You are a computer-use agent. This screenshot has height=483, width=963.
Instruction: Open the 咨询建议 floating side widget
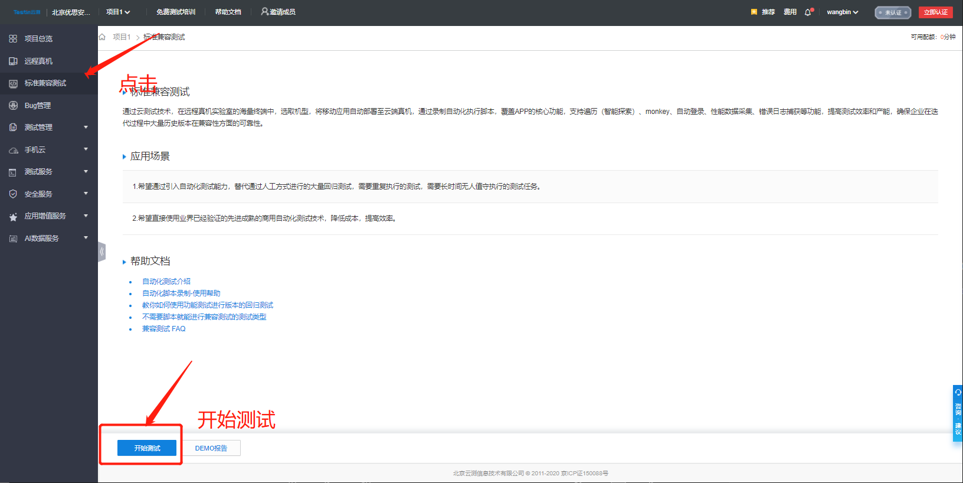pos(958,413)
